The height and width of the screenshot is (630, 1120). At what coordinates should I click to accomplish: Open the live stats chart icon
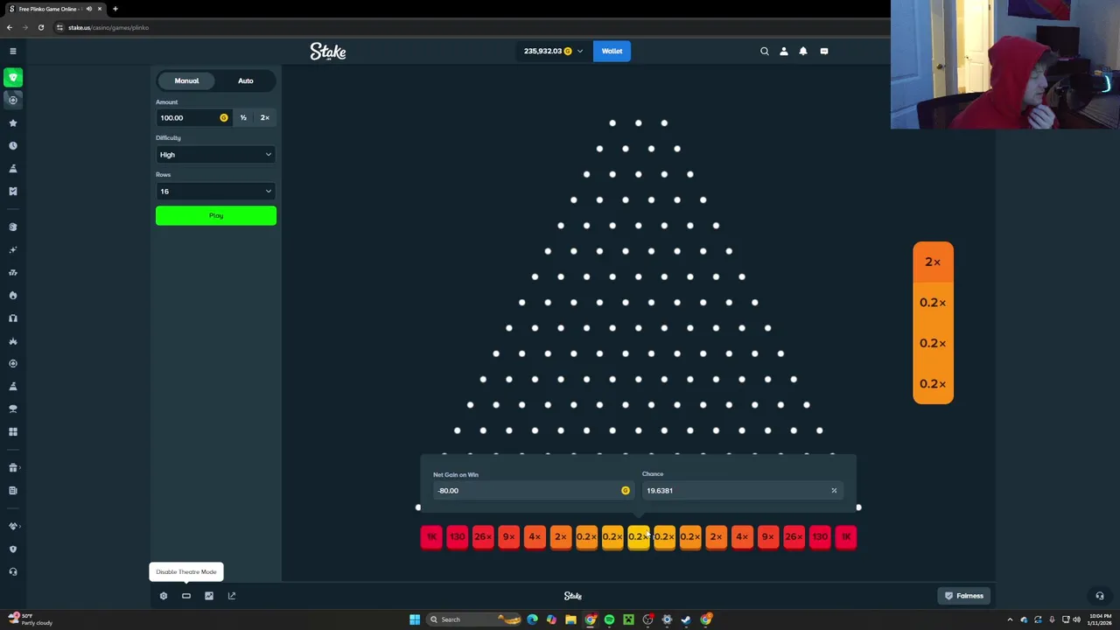tap(209, 596)
